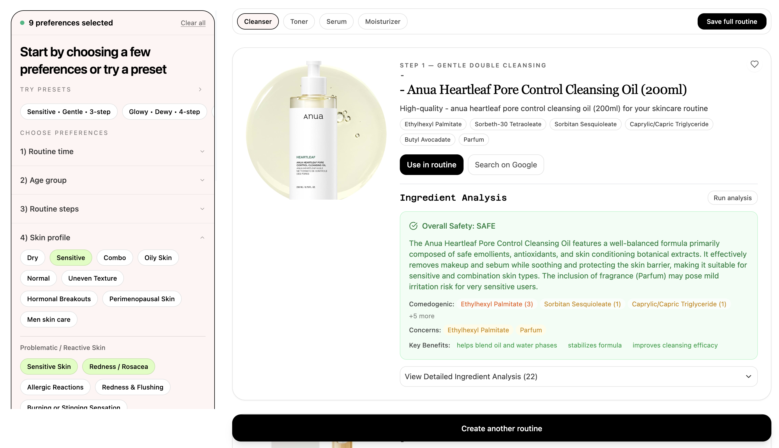This screenshot has width=779, height=448.
Task: Toggle the "Hormonal Breakouts" option
Action: coord(59,298)
